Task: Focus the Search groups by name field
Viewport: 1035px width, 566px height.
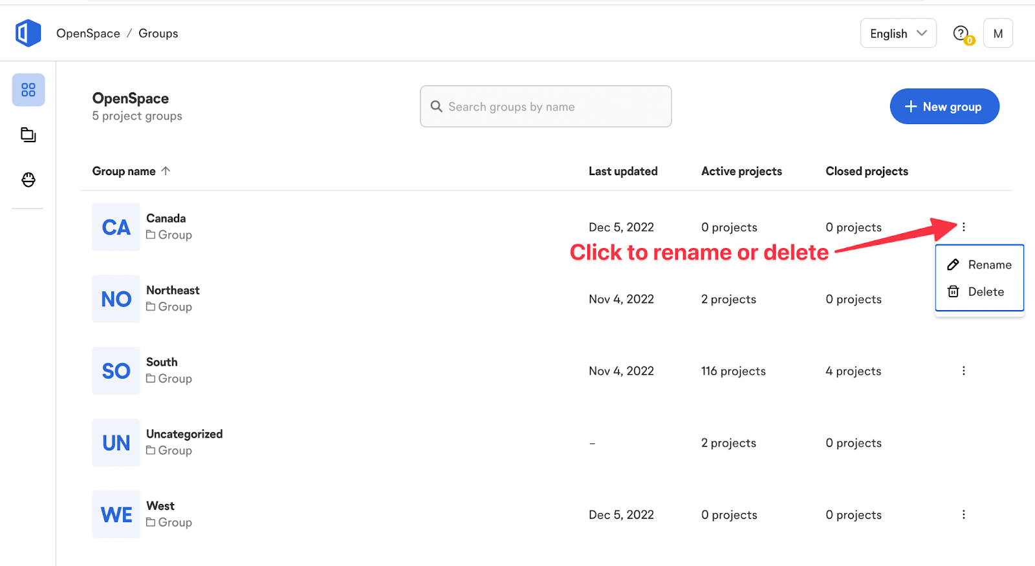Action: coord(546,107)
